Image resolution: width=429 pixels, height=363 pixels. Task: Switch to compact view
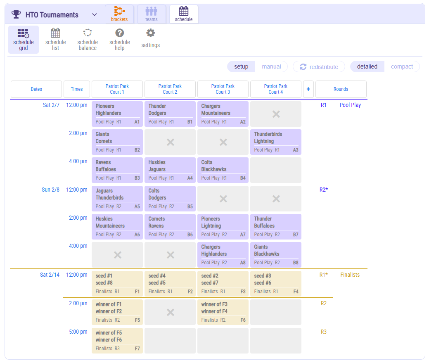(402, 66)
